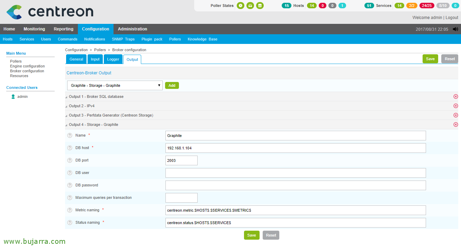
Task: Open Plugin pack submenu item
Action: coord(152,39)
